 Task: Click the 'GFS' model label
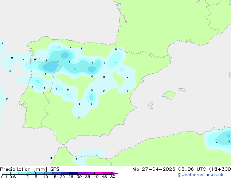pos(55,169)
